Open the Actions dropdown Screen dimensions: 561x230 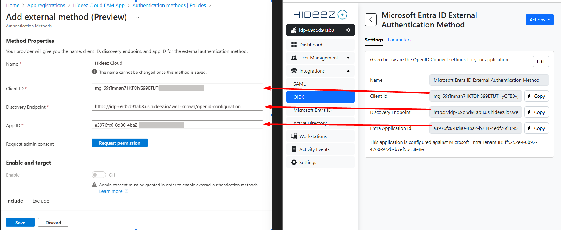tap(539, 20)
